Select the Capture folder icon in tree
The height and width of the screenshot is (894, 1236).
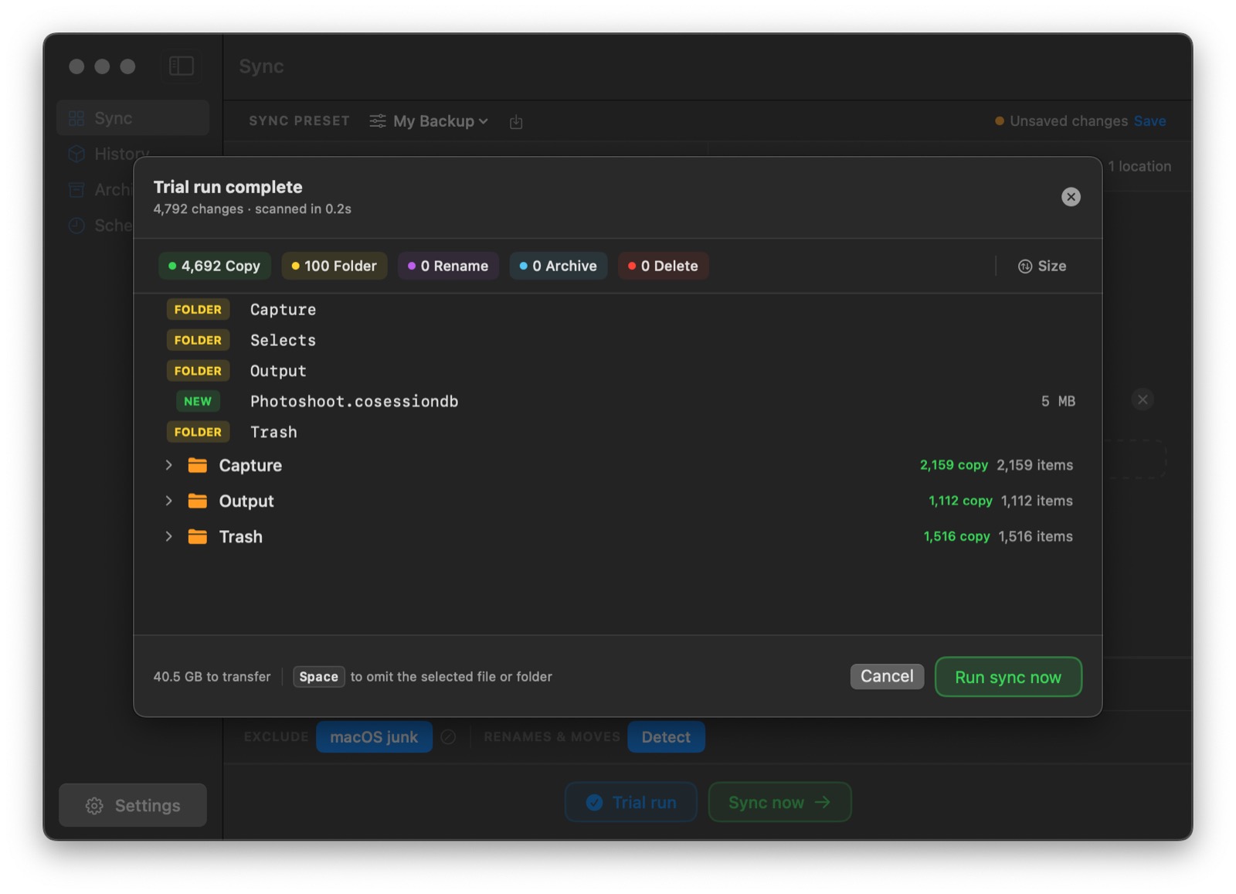198,465
